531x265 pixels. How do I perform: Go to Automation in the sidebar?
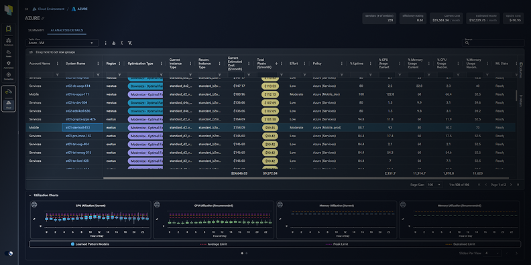(9, 64)
